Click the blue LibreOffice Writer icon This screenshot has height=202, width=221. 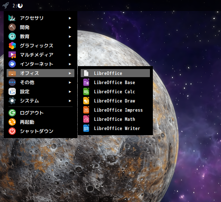[x=86, y=129]
